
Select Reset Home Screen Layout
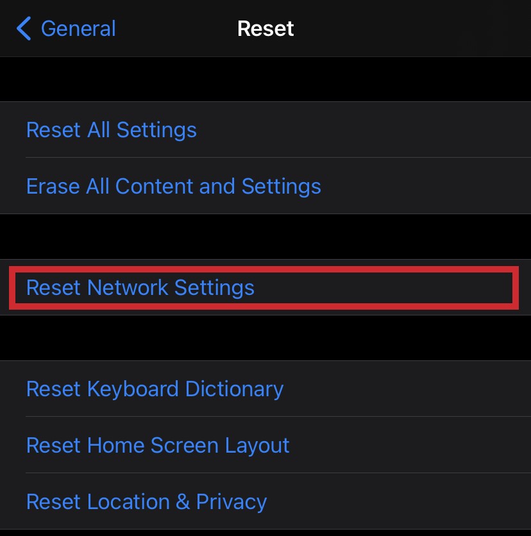coord(158,446)
